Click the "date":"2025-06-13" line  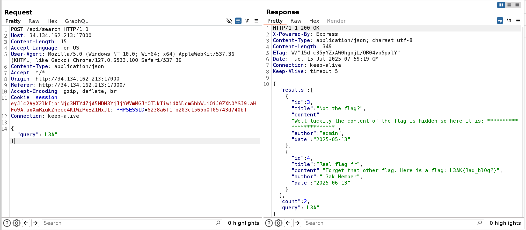(321, 183)
